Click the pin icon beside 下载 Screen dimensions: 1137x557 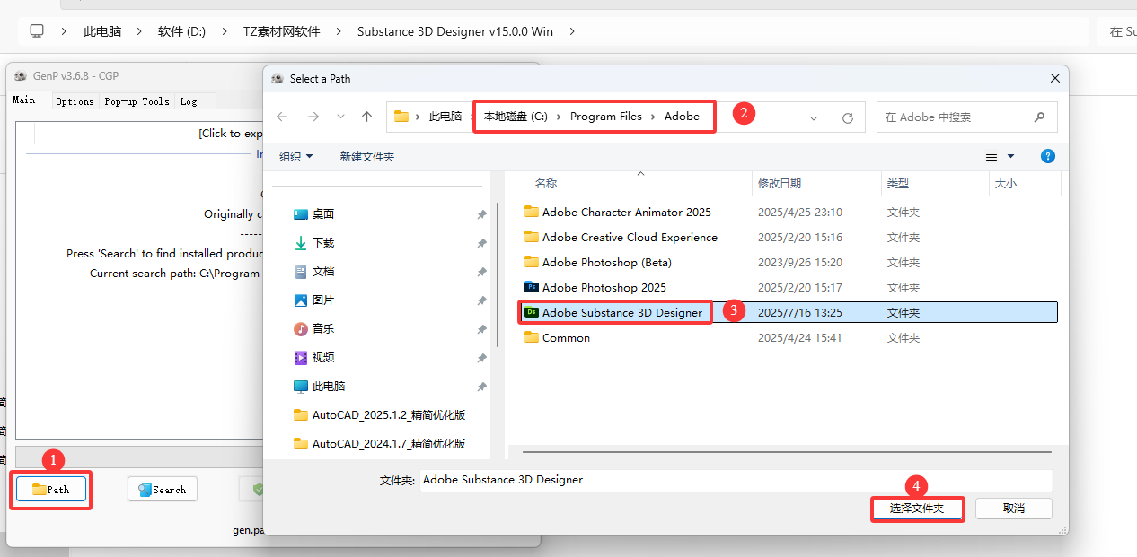(481, 243)
